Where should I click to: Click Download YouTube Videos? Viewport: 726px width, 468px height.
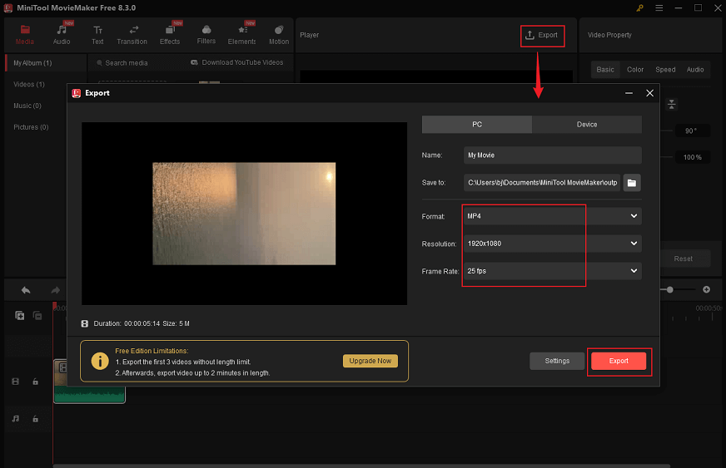(x=236, y=62)
